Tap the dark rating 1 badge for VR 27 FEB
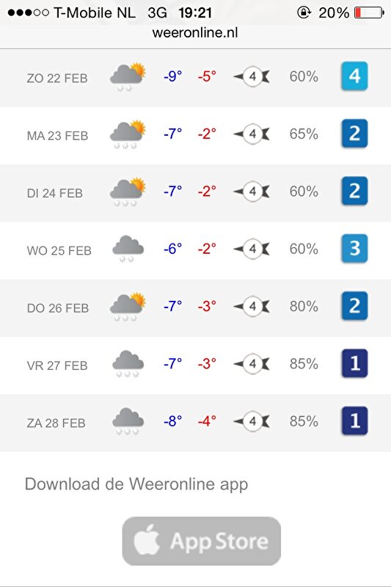391x587 pixels. click(354, 363)
